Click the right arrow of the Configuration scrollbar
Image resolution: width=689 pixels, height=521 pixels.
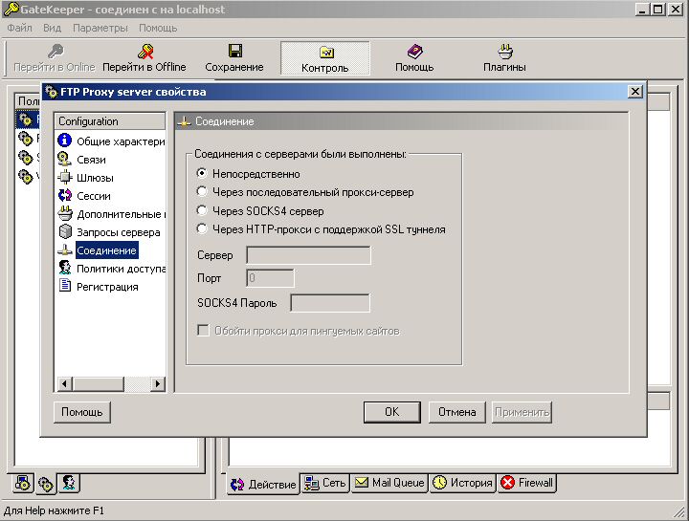click(x=157, y=383)
